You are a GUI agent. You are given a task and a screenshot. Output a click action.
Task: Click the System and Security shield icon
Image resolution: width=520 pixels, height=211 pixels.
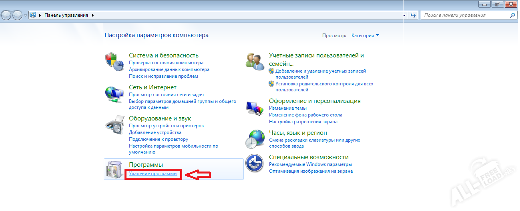(x=114, y=61)
